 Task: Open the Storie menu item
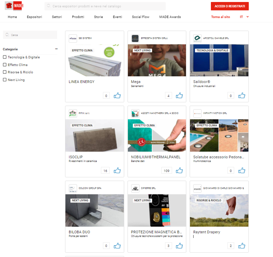[x=98, y=17]
